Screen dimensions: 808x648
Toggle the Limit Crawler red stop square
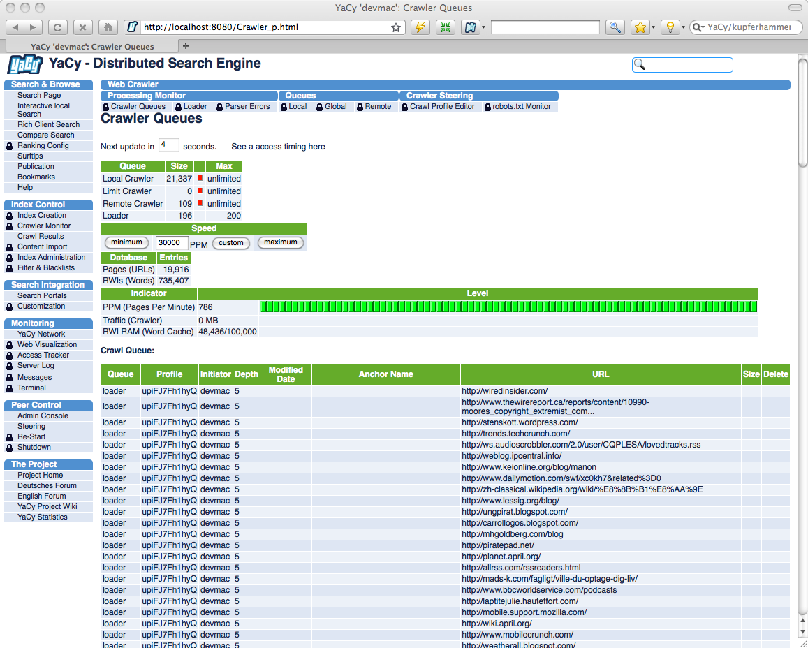click(200, 191)
